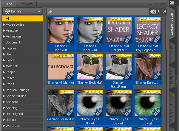
Task: Open the pane options menu icon
Action: click(172, 3)
